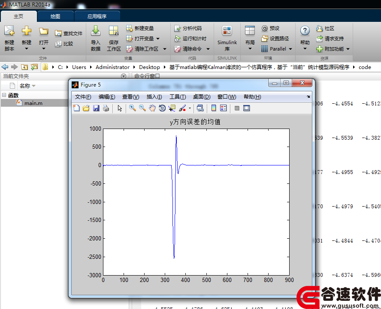
Task: Expand the 附加功能 add-ons dropdown
Action: (x=348, y=49)
